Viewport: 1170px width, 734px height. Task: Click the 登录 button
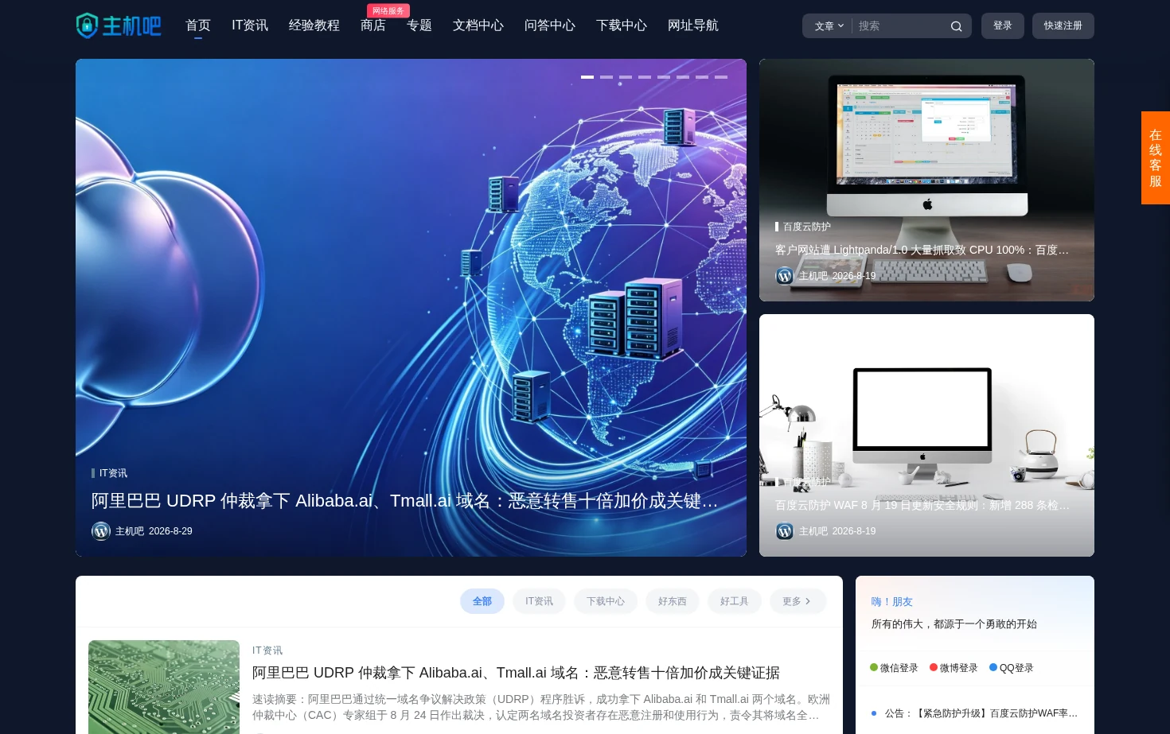pyautogui.click(x=1003, y=26)
